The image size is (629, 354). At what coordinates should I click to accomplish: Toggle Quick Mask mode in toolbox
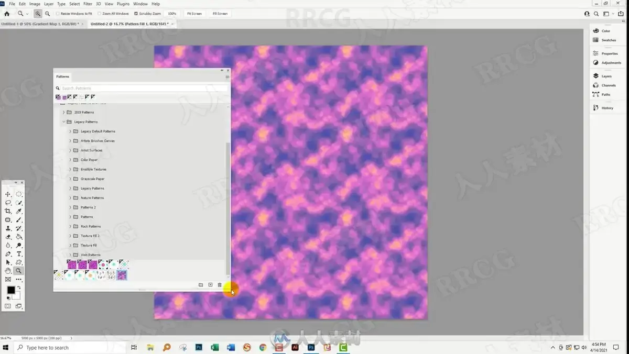(8, 306)
